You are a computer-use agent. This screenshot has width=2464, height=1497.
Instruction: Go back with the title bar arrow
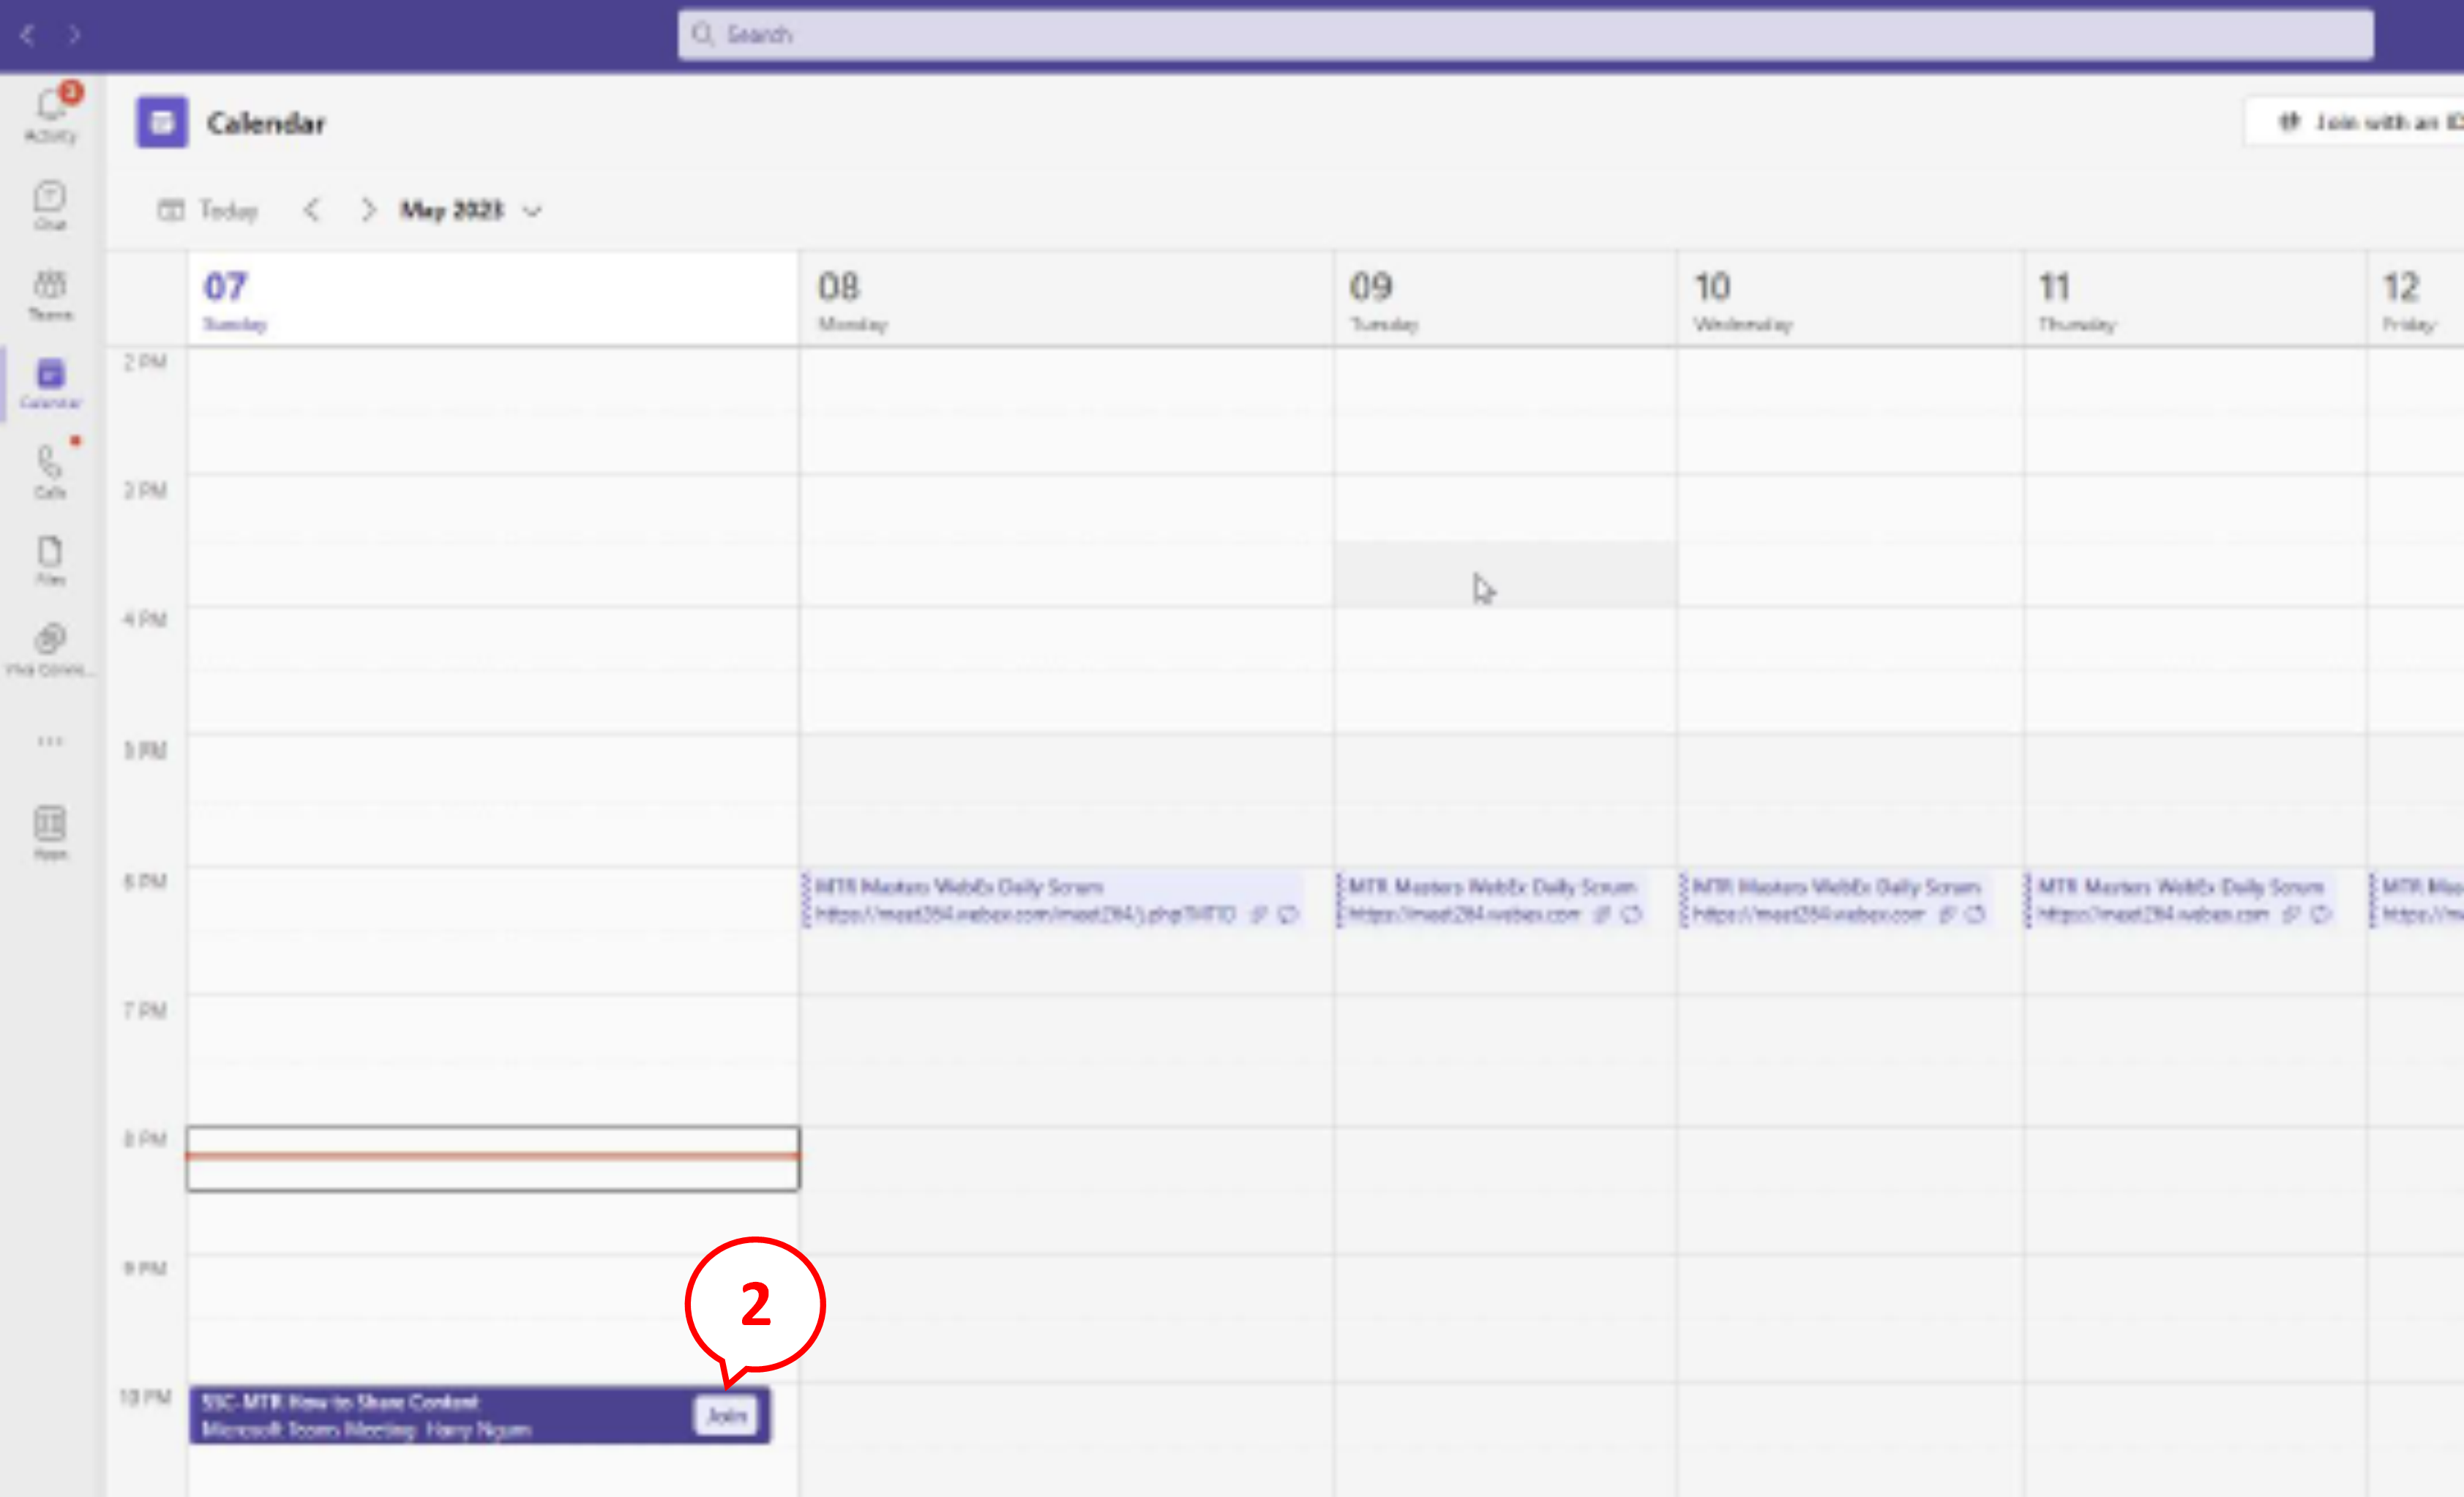coord(28,35)
